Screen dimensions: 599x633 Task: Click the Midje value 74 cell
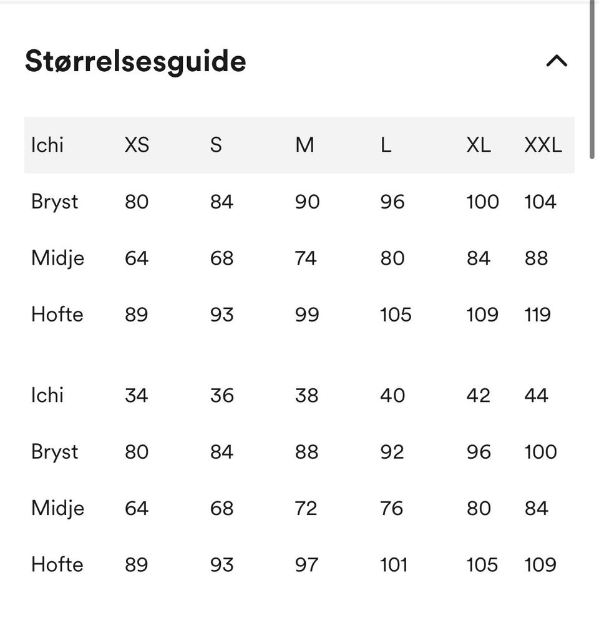pyautogui.click(x=306, y=258)
